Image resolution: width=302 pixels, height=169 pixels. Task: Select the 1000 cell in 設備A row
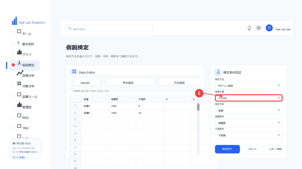122,106
